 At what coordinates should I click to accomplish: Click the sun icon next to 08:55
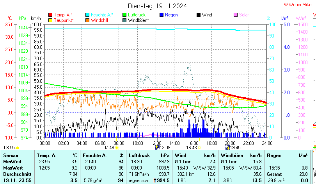(x=18, y=148)
